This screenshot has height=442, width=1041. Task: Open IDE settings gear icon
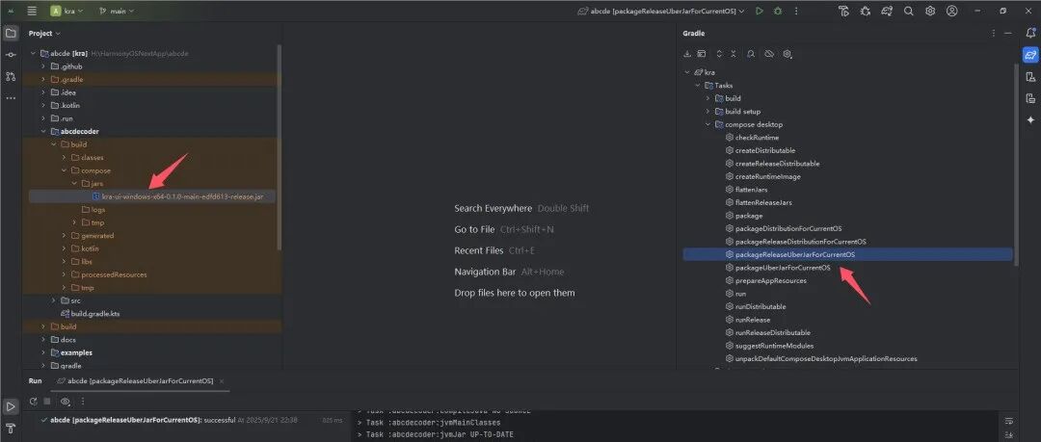[930, 12]
